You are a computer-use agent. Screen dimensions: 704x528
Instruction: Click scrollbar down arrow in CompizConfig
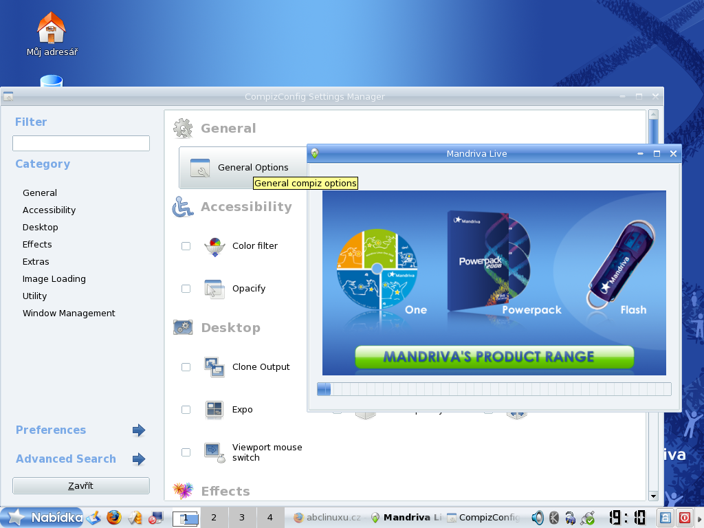point(653,496)
